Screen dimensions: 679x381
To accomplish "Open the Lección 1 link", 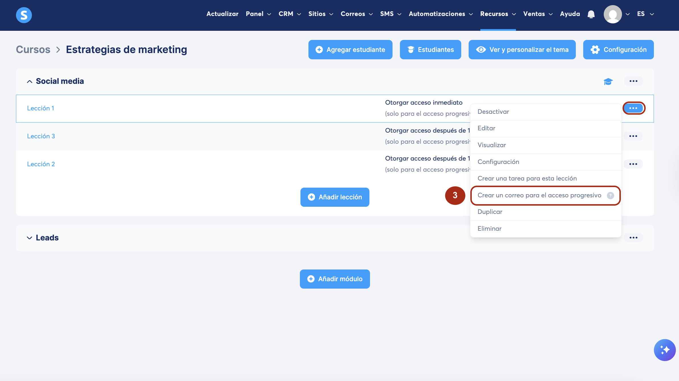I will [x=40, y=108].
